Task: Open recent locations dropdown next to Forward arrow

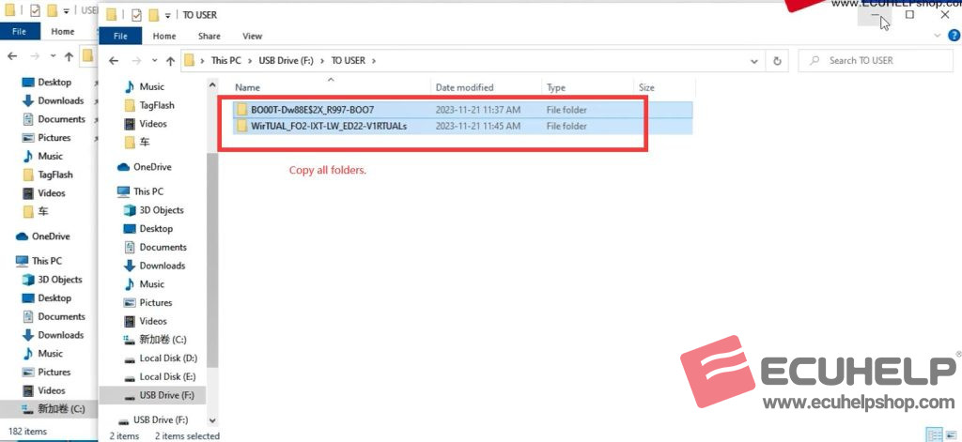Action: point(155,61)
